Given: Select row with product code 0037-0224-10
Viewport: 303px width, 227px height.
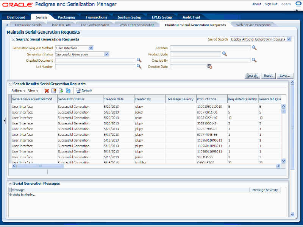Looking at the screenshot, I should coord(145,118).
